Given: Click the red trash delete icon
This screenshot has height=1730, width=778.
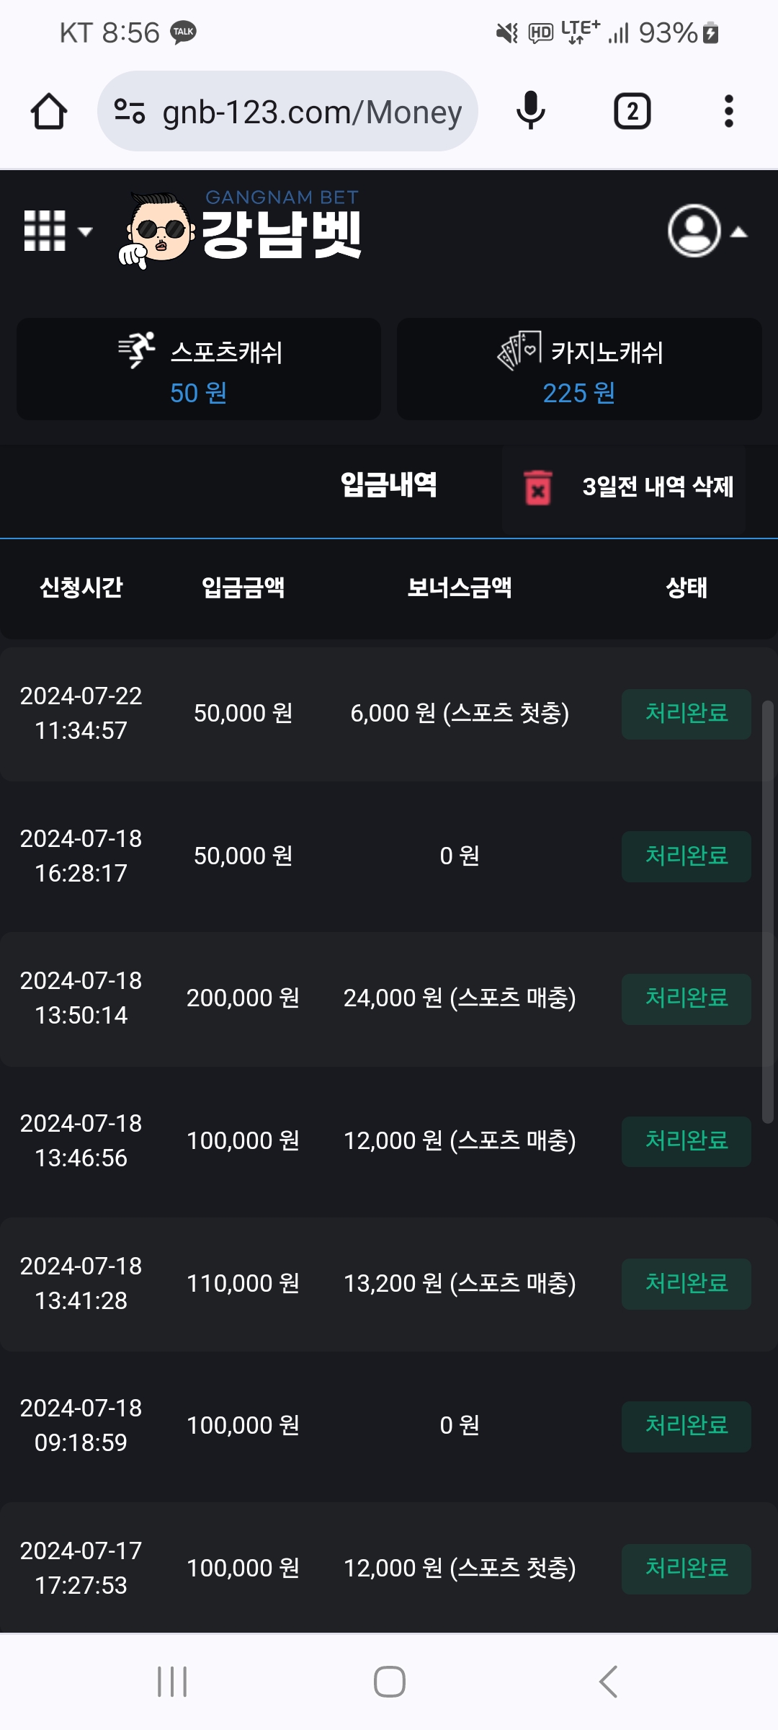Looking at the screenshot, I should tap(537, 488).
